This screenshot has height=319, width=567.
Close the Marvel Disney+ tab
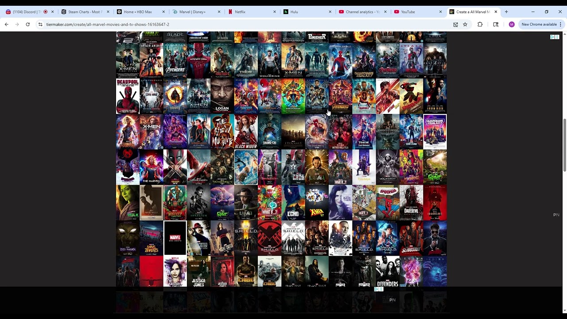219,12
